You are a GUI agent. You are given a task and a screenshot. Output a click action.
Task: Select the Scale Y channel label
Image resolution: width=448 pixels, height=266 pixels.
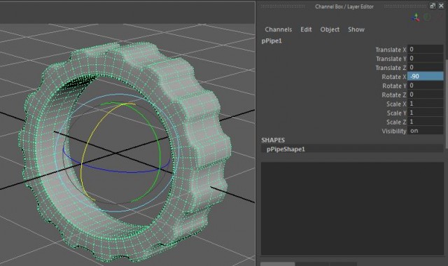tap(396, 113)
